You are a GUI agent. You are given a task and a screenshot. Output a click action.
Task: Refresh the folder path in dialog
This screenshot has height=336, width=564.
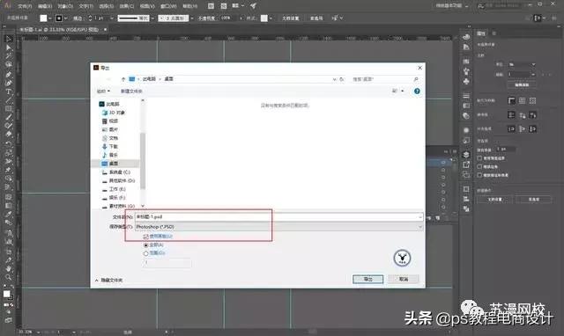[342, 79]
